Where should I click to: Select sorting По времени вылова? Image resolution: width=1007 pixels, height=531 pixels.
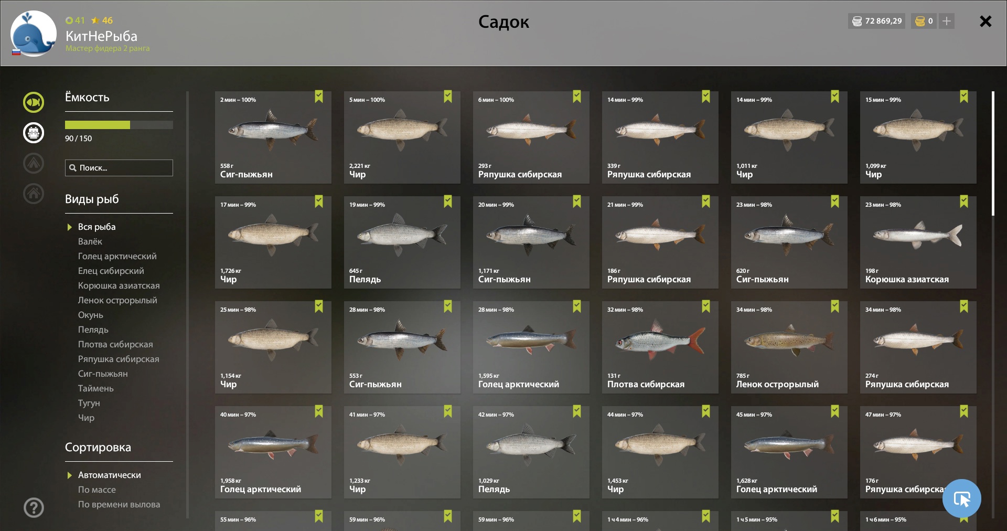[x=119, y=504]
